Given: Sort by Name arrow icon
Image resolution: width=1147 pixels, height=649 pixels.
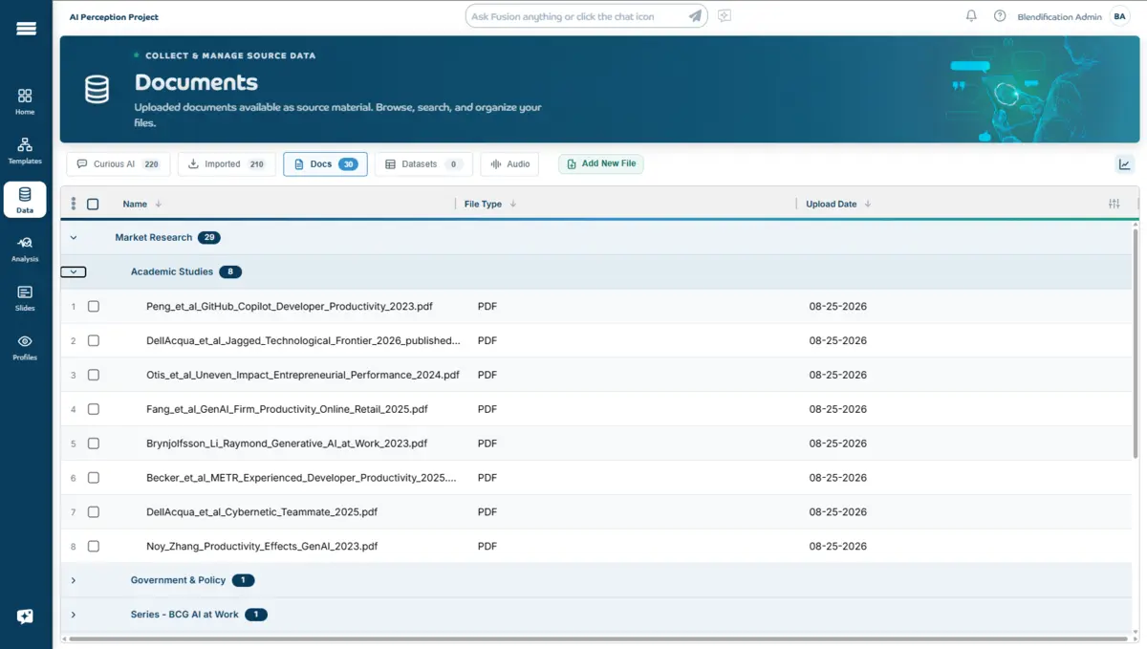Looking at the screenshot, I should [159, 204].
